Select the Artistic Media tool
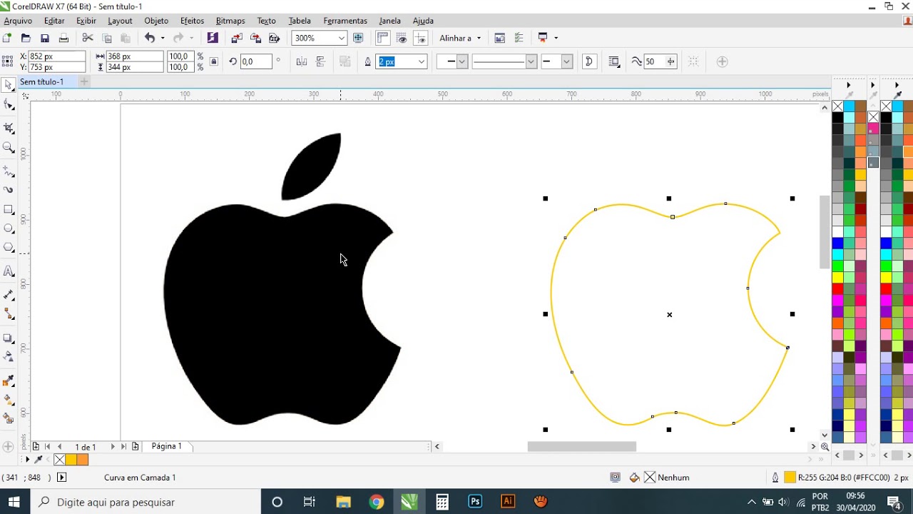913x514 pixels. (x=9, y=190)
